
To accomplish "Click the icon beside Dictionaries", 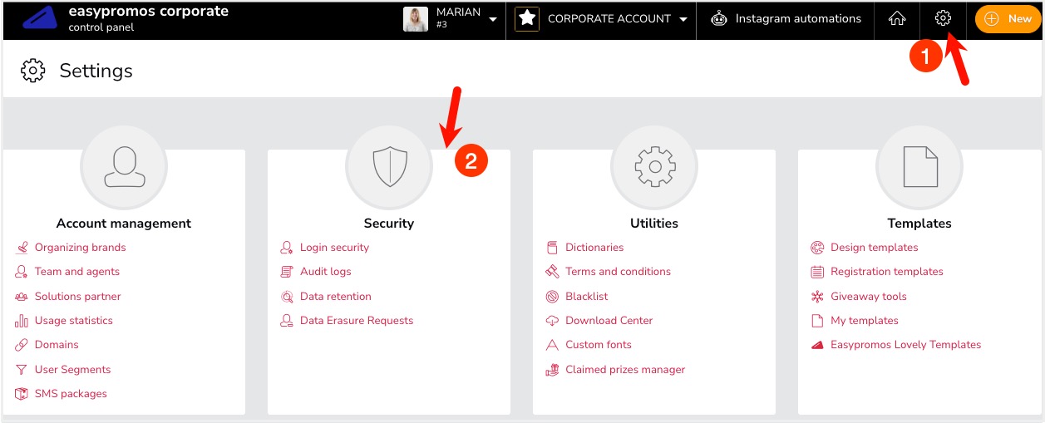I will (x=552, y=248).
